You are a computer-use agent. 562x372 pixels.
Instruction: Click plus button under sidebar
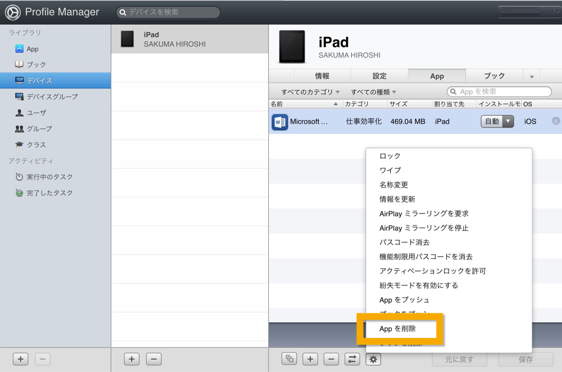coord(20,359)
